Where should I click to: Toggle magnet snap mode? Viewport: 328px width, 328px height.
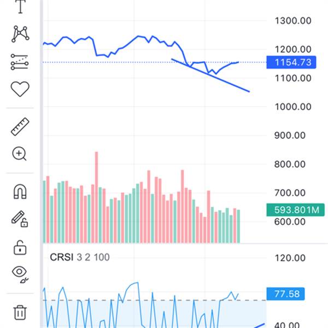click(x=20, y=191)
